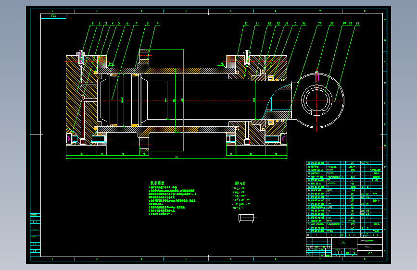Pick balloon label 15 above the cylinder

(295, 24)
